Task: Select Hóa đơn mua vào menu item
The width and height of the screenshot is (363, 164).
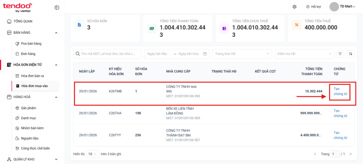Action: 35,86
